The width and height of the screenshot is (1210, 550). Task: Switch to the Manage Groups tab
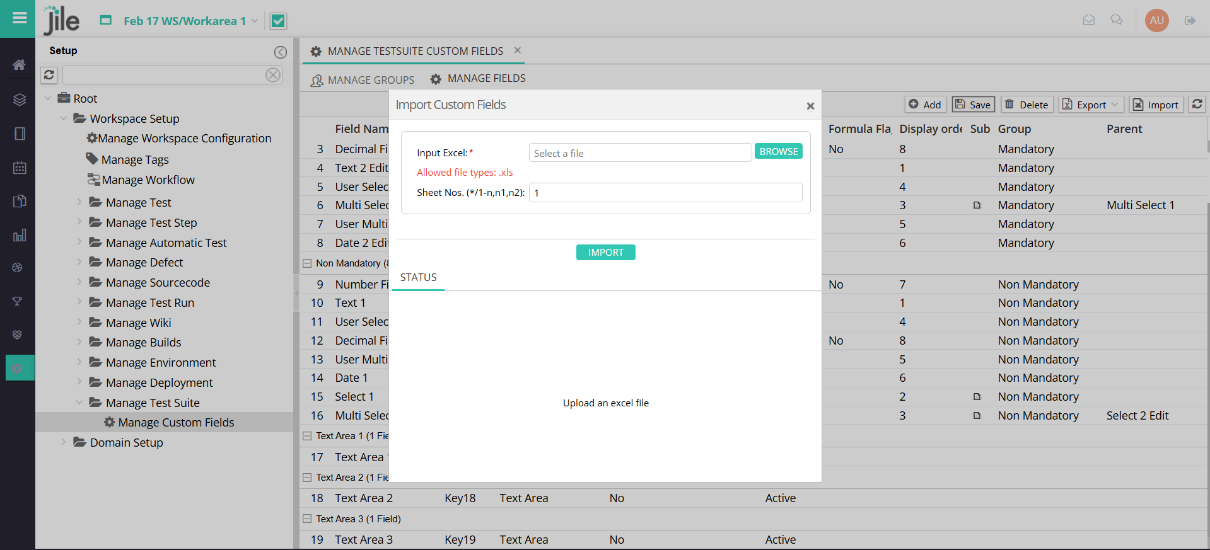pos(363,80)
